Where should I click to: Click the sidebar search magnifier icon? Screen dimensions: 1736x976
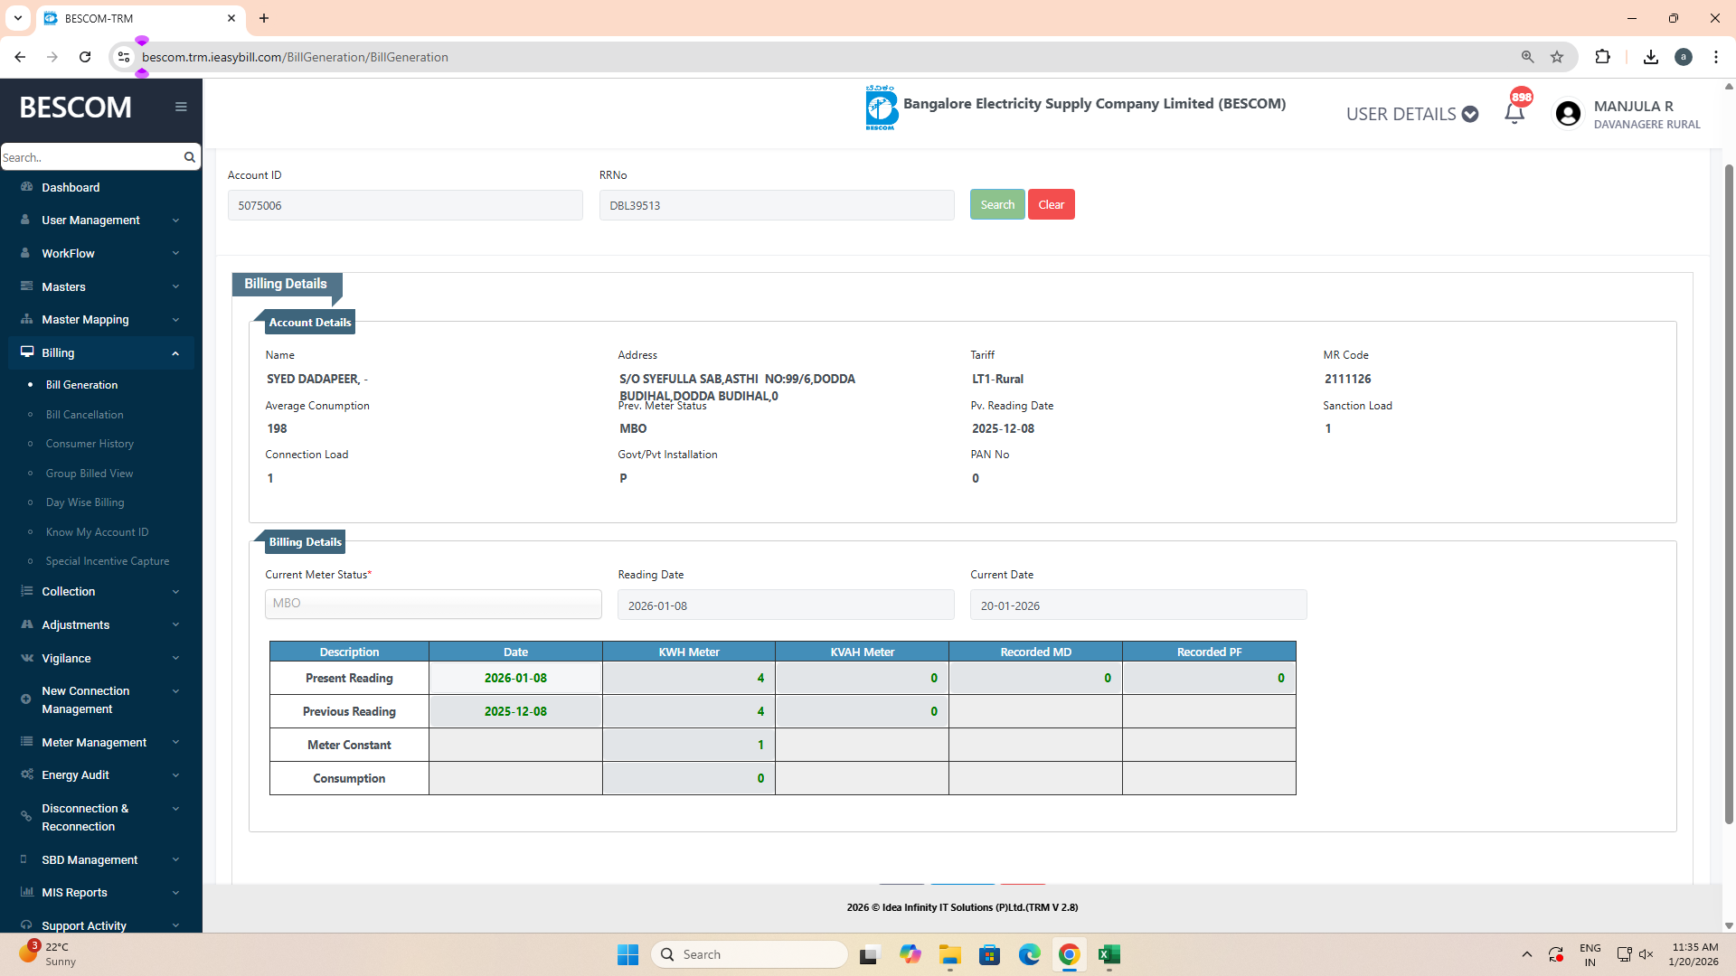pyautogui.click(x=189, y=157)
